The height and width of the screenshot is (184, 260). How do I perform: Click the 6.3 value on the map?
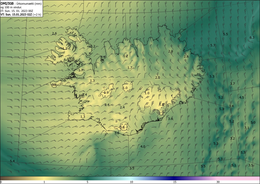[x=252, y=38]
